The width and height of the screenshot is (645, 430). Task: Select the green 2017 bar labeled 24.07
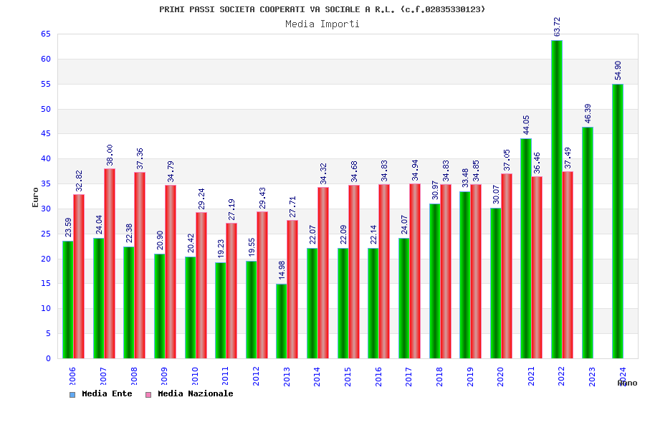404,298
